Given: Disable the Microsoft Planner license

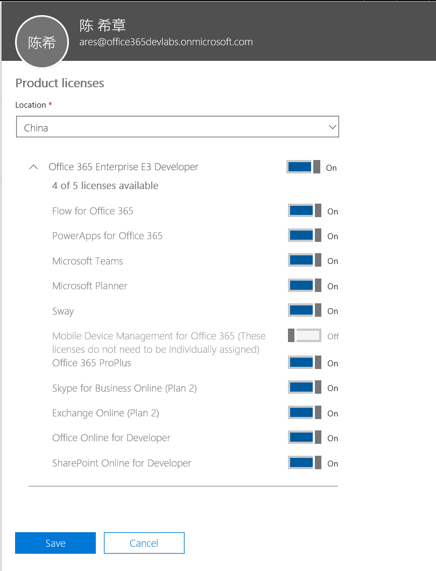Looking at the screenshot, I should (301, 285).
